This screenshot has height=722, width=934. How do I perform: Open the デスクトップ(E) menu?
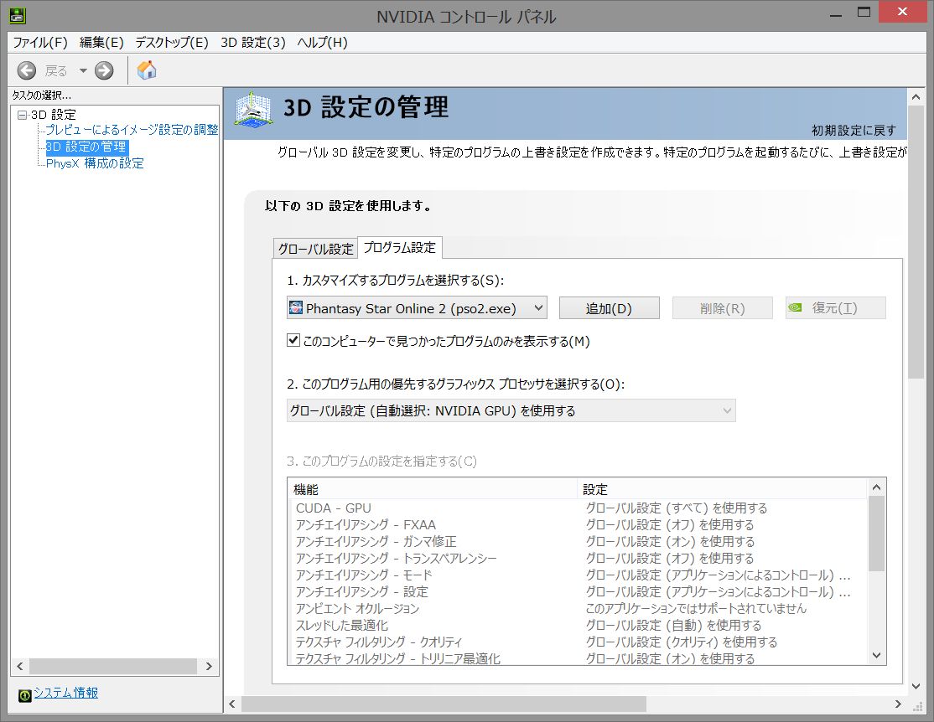[x=172, y=42]
